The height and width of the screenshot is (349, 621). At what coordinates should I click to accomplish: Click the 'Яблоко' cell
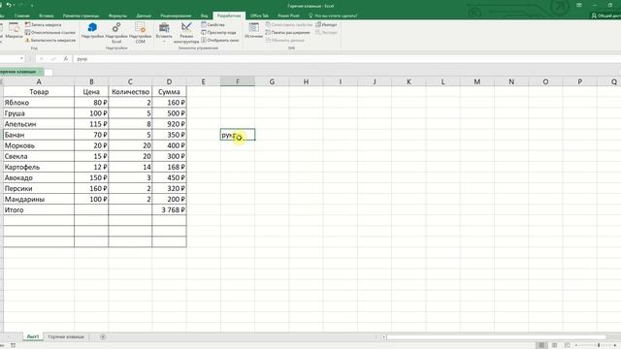coord(39,103)
